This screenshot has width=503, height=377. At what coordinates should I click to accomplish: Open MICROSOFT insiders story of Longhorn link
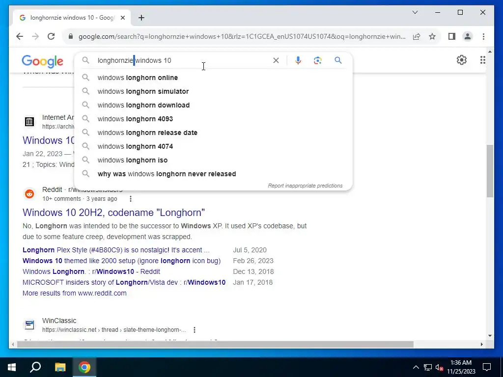[124, 282]
